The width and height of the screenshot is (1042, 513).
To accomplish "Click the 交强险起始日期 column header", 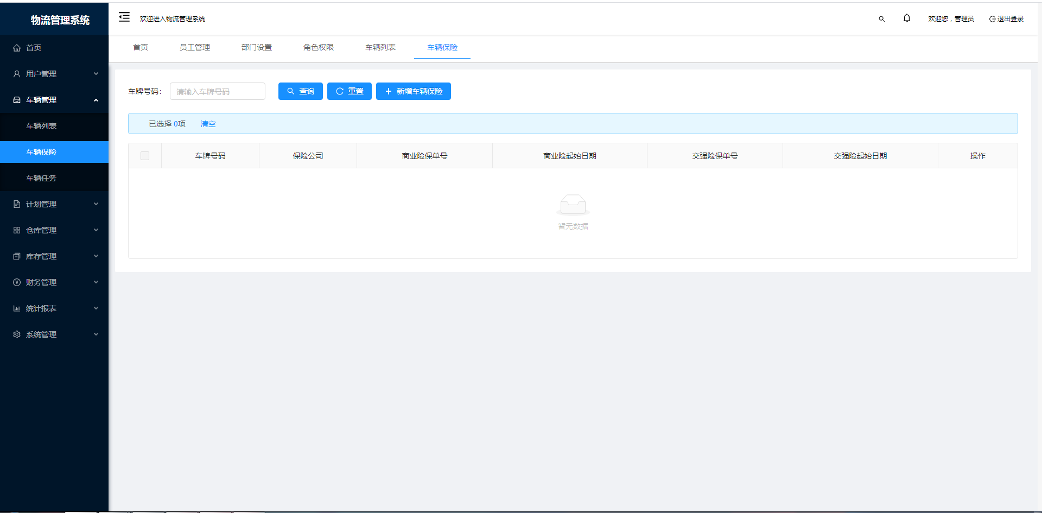I will tap(860, 156).
